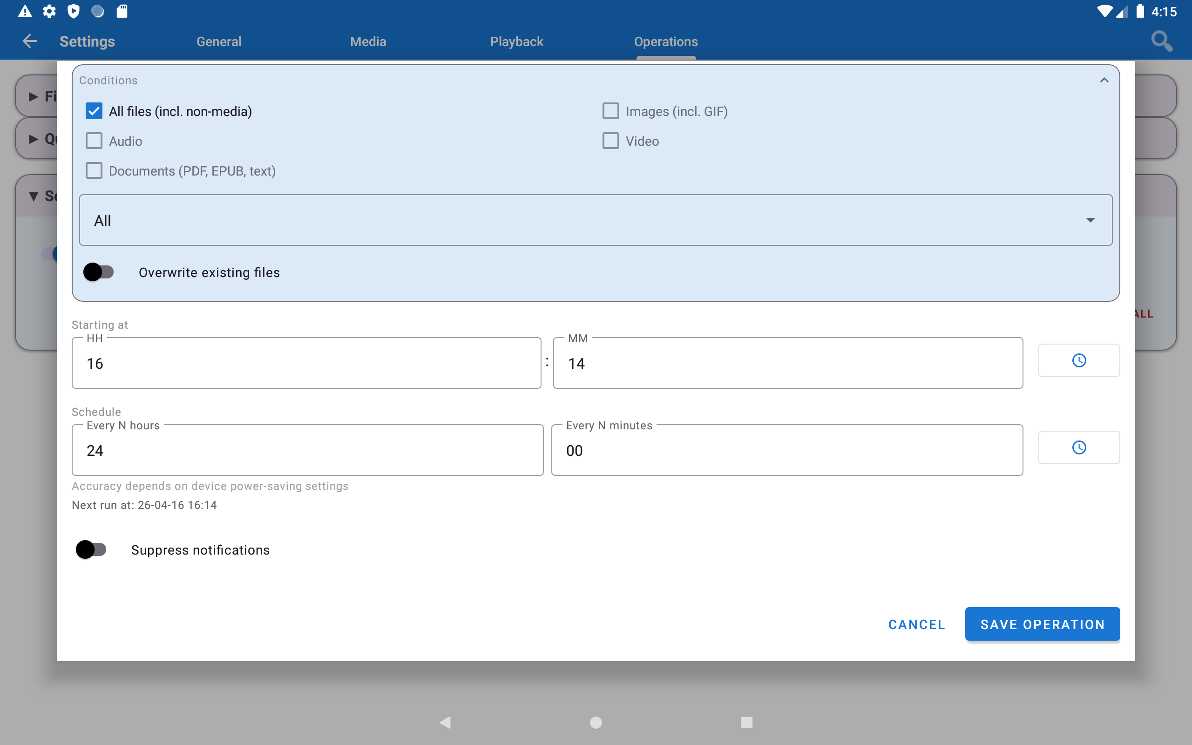Image resolution: width=1192 pixels, height=745 pixels.
Task: Go back using the Settings arrow
Action: pos(30,41)
